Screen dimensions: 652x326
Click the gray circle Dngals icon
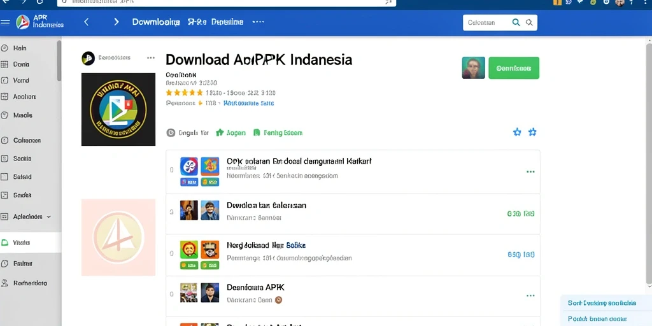coord(171,132)
